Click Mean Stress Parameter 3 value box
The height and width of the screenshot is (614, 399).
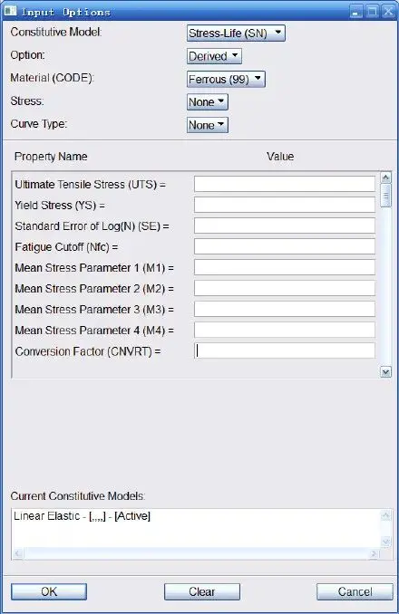pyautogui.click(x=285, y=310)
